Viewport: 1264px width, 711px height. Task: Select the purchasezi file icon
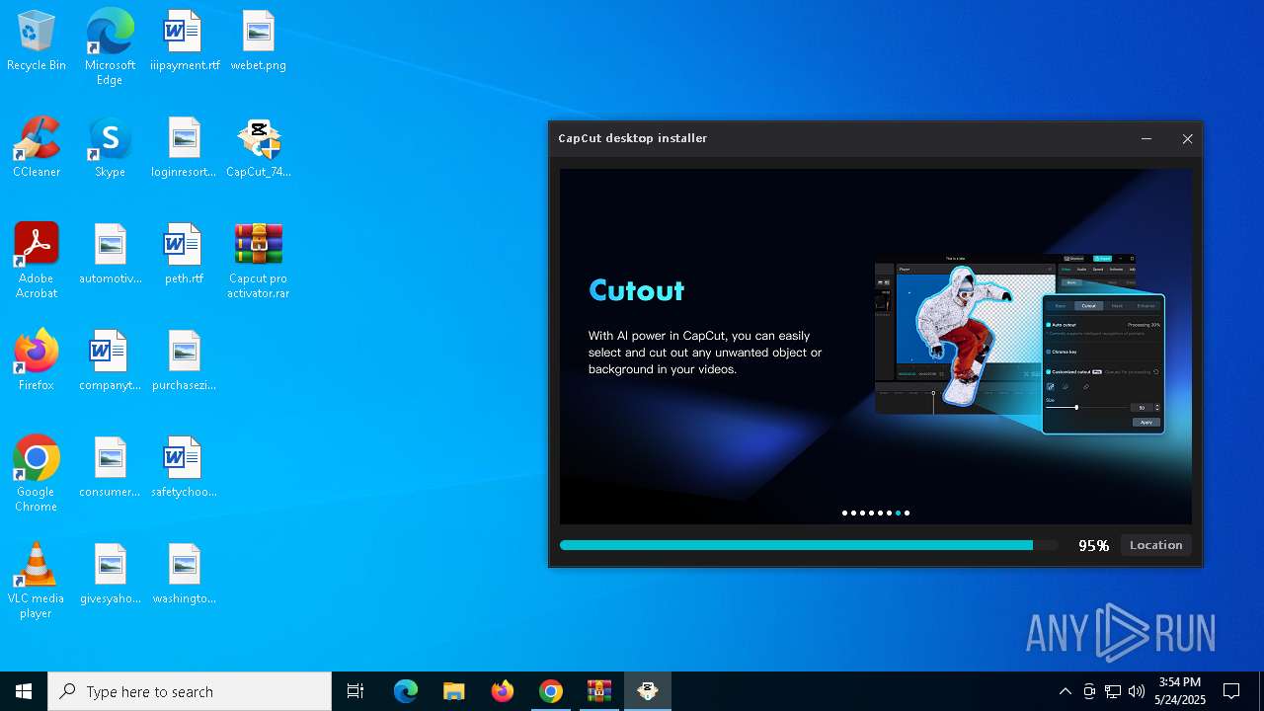tap(184, 360)
